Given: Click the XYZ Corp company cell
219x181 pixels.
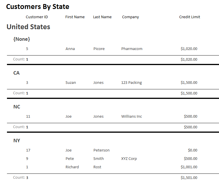Looking at the screenshot, I should [129, 159].
